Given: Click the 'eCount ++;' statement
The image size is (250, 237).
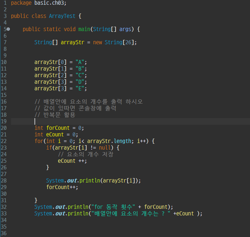Looking at the screenshot, I should [x=72, y=161].
